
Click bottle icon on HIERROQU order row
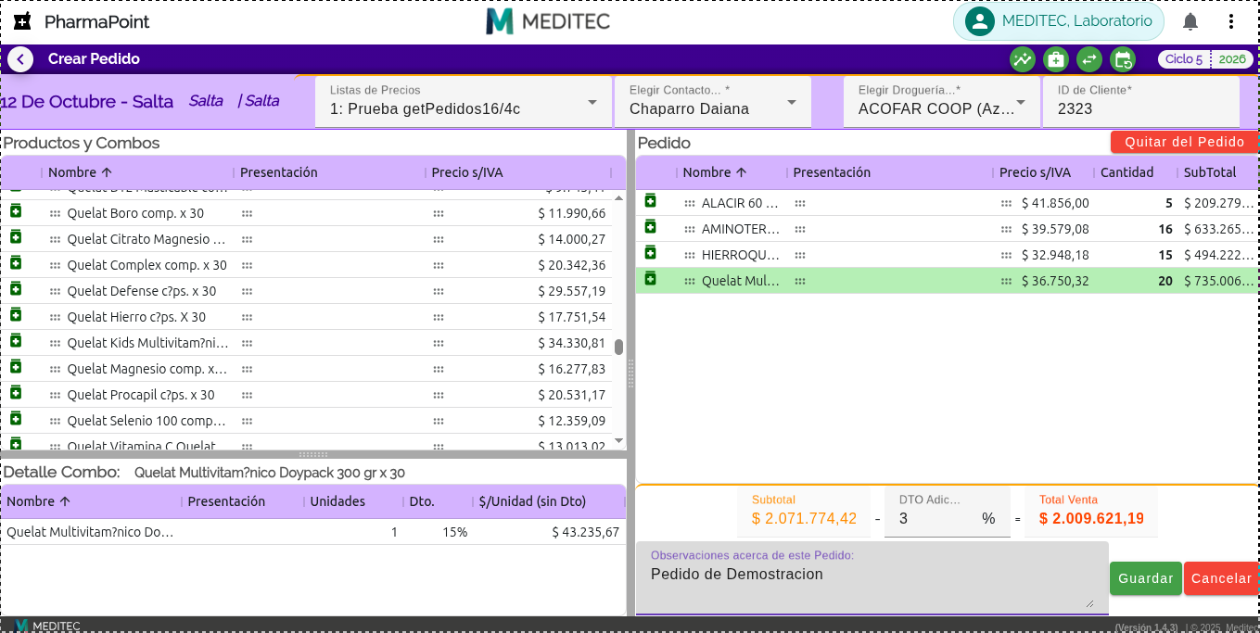[x=651, y=253]
